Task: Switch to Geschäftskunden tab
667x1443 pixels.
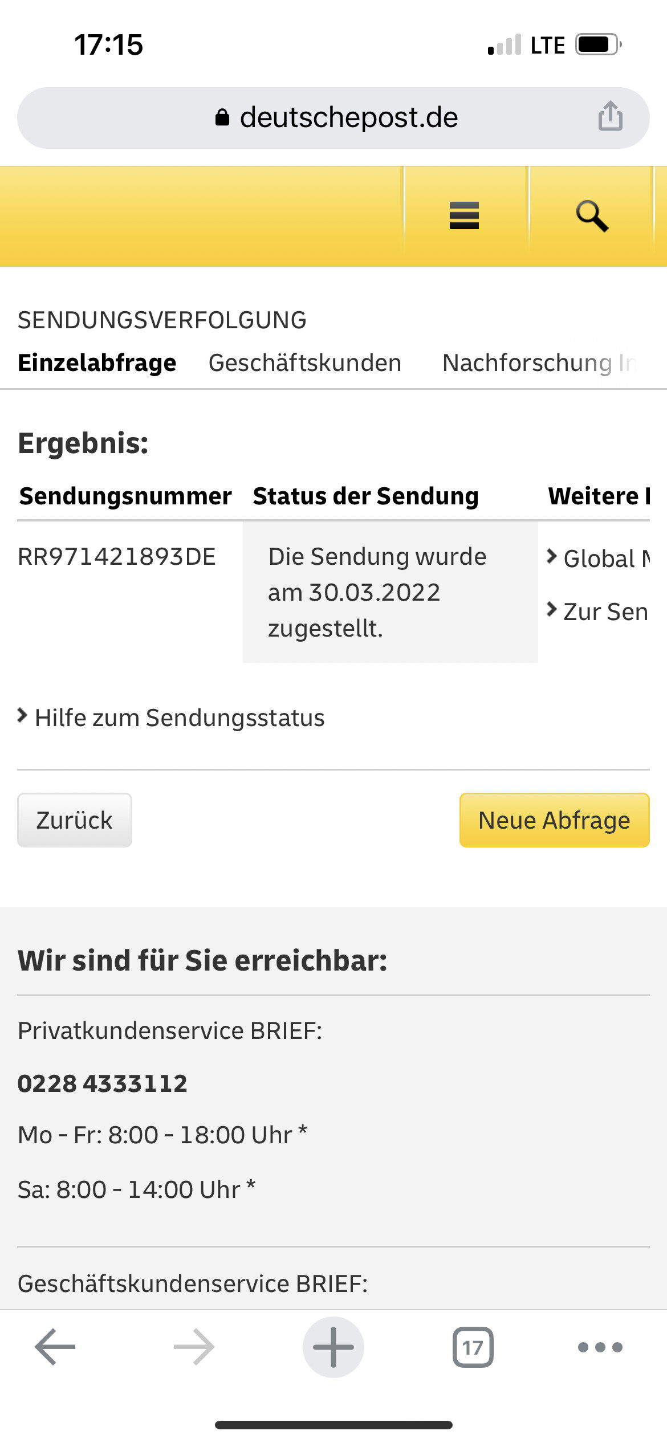Action: click(x=305, y=363)
